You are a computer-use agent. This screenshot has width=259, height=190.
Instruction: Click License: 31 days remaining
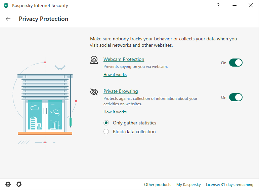pyautogui.click(x=229, y=185)
